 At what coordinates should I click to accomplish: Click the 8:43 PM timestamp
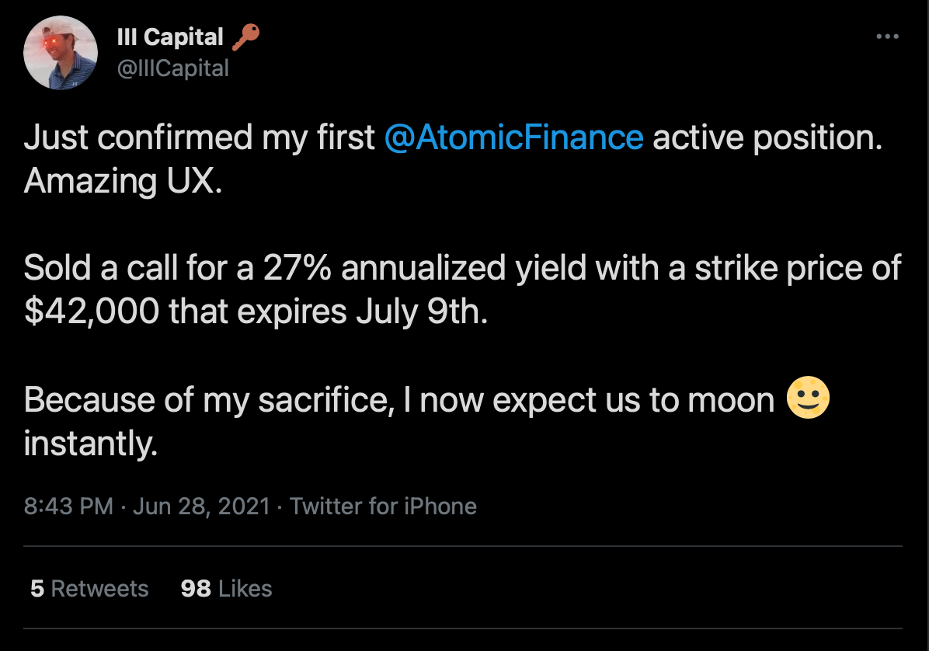pyautogui.click(x=68, y=507)
